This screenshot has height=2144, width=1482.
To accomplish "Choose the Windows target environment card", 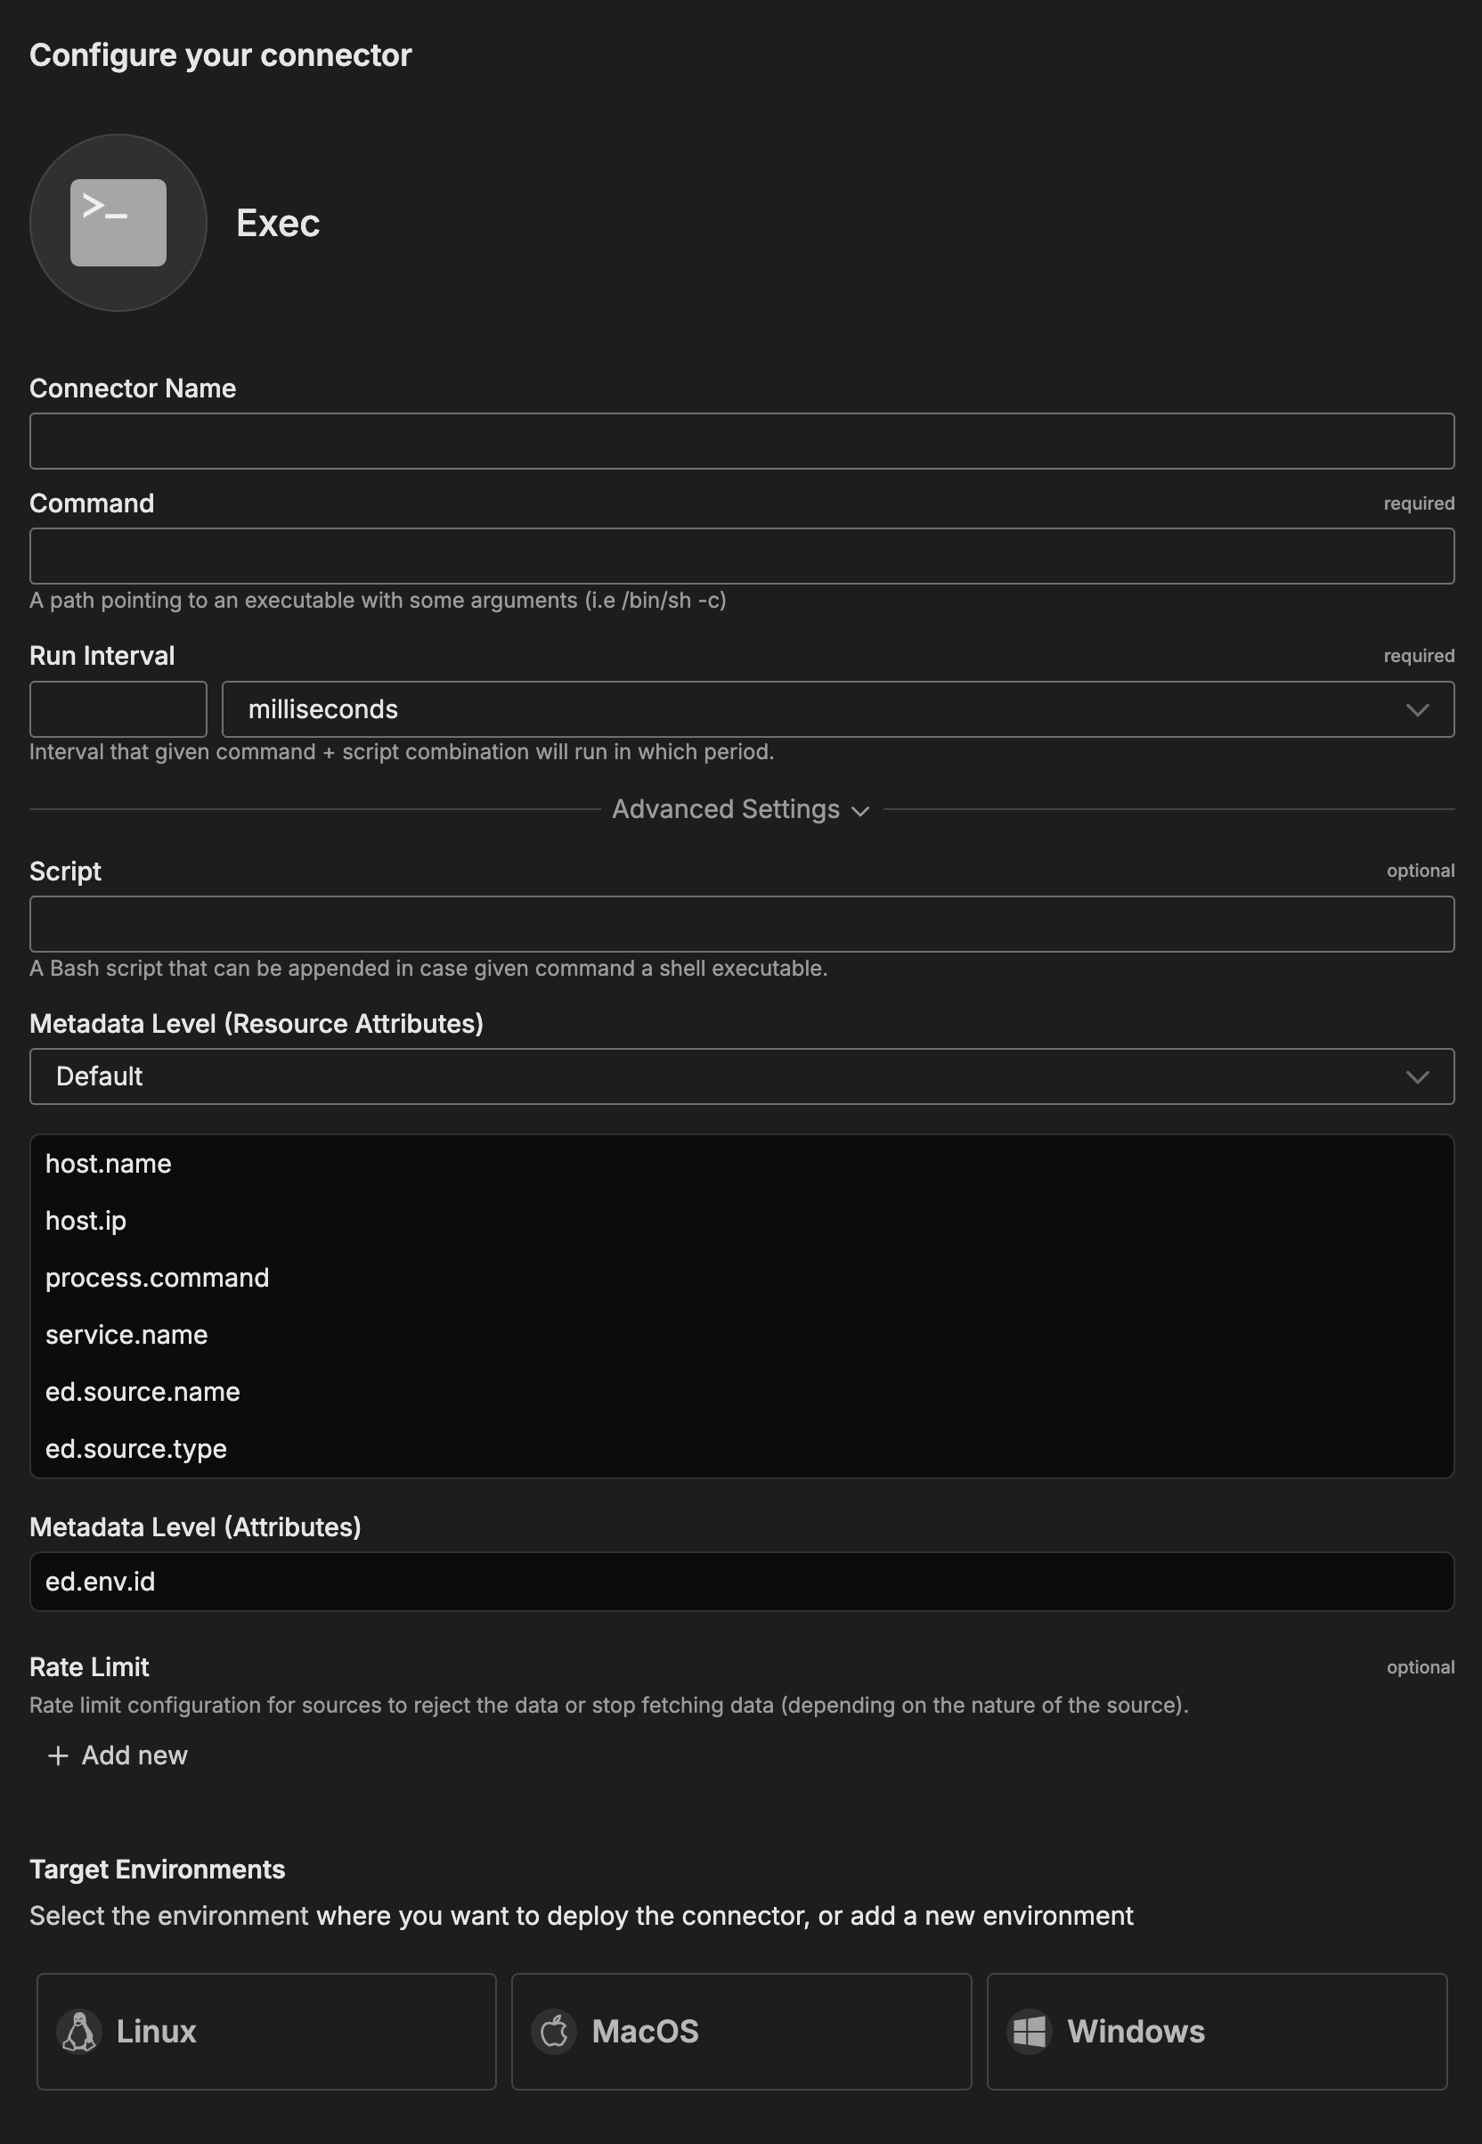I will tap(1217, 2032).
